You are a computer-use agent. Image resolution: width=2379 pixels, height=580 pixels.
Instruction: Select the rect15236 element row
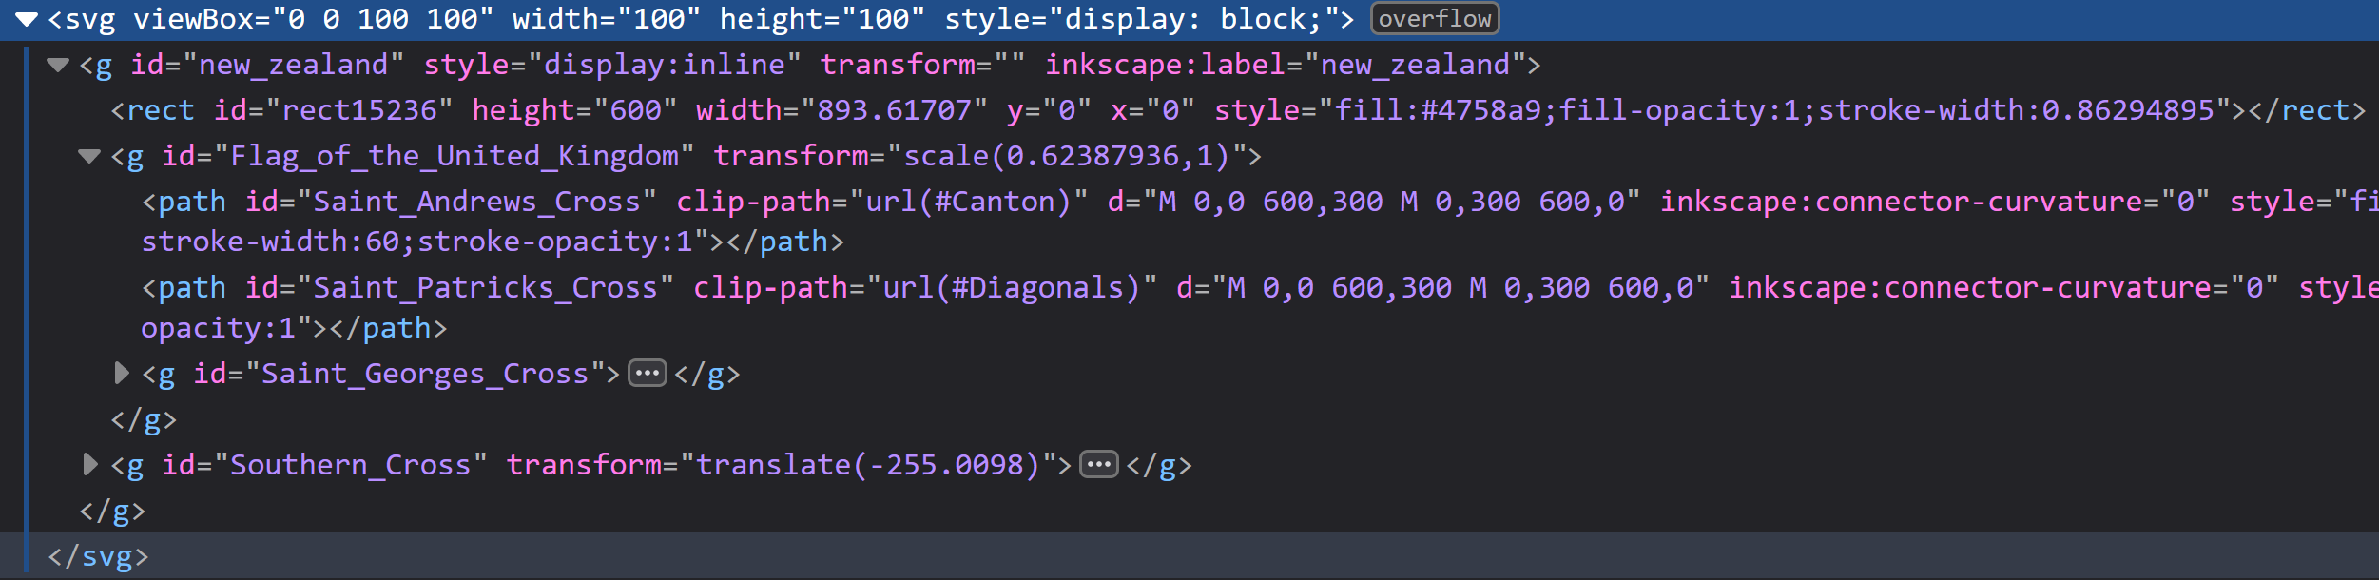[1189, 110]
